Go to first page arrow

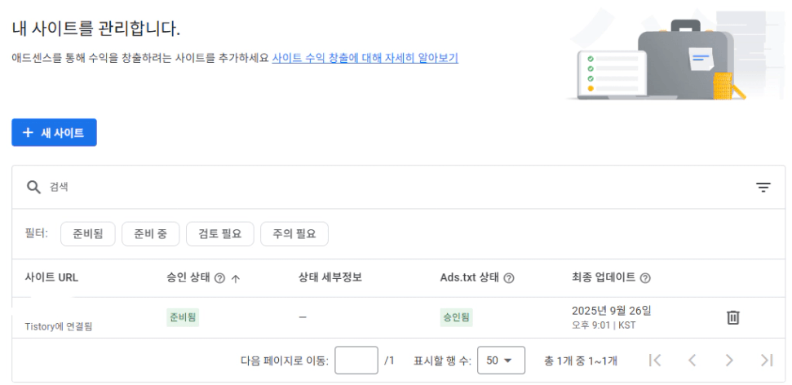pyautogui.click(x=654, y=360)
